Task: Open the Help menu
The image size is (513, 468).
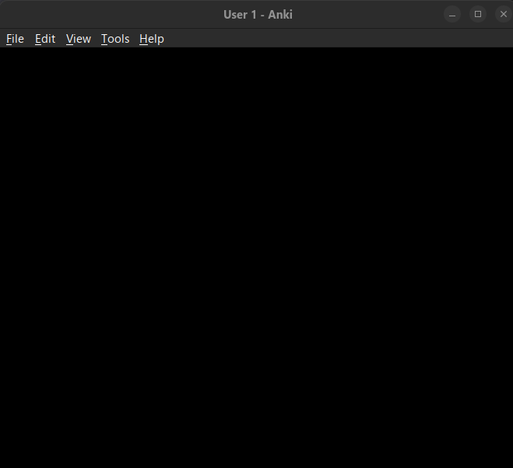Action: tap(152, 39)
